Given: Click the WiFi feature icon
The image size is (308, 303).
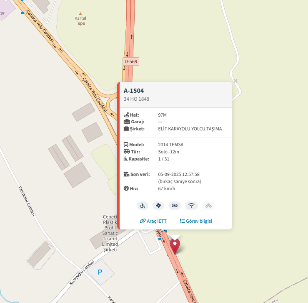Looking at the screenshot, I should [x=191, y=206].
